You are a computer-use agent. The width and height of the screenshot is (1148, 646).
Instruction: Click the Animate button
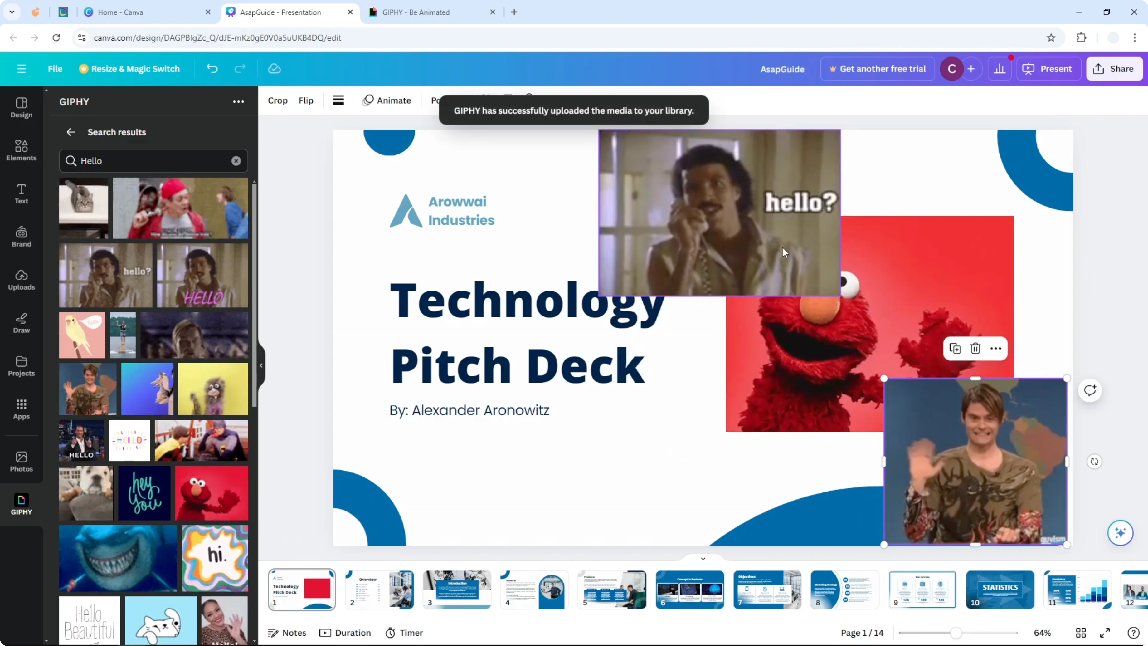(x=387, y=100)
